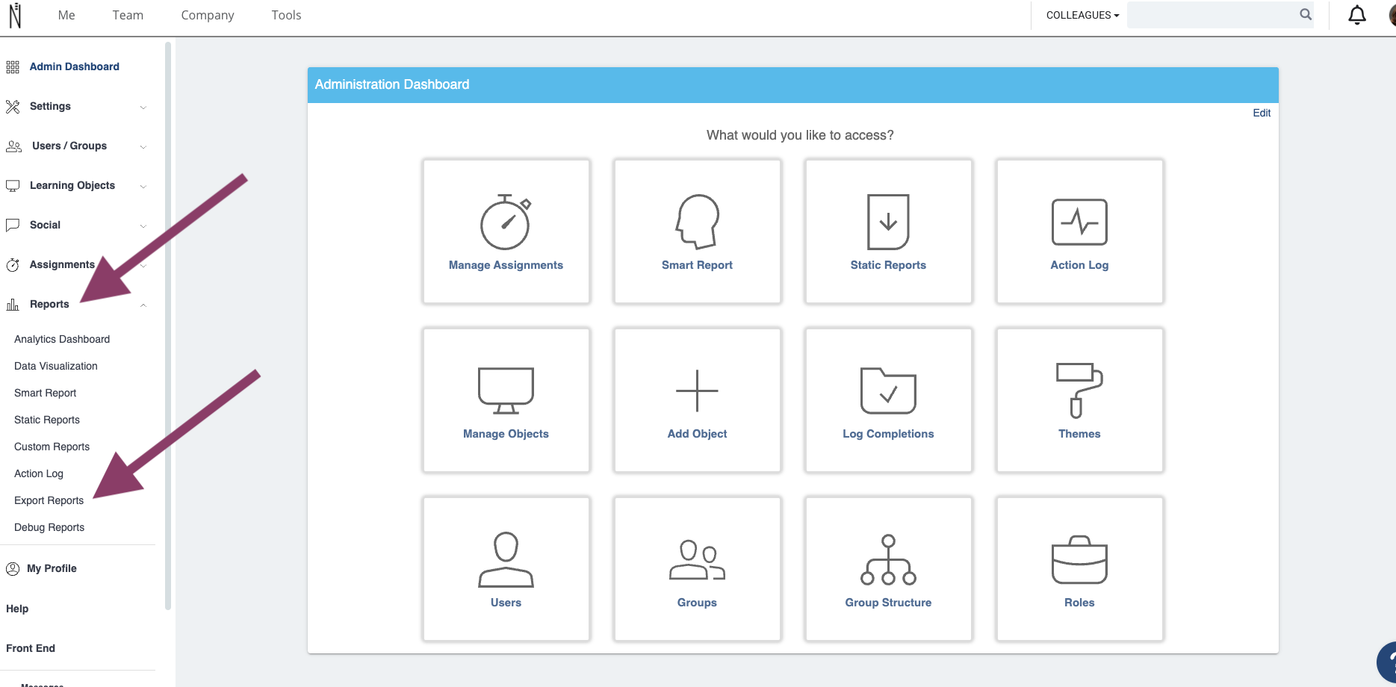Open the Static Reports download icon tile
The height and width of the screenshot is (687, 1396).
coord(888,231)
